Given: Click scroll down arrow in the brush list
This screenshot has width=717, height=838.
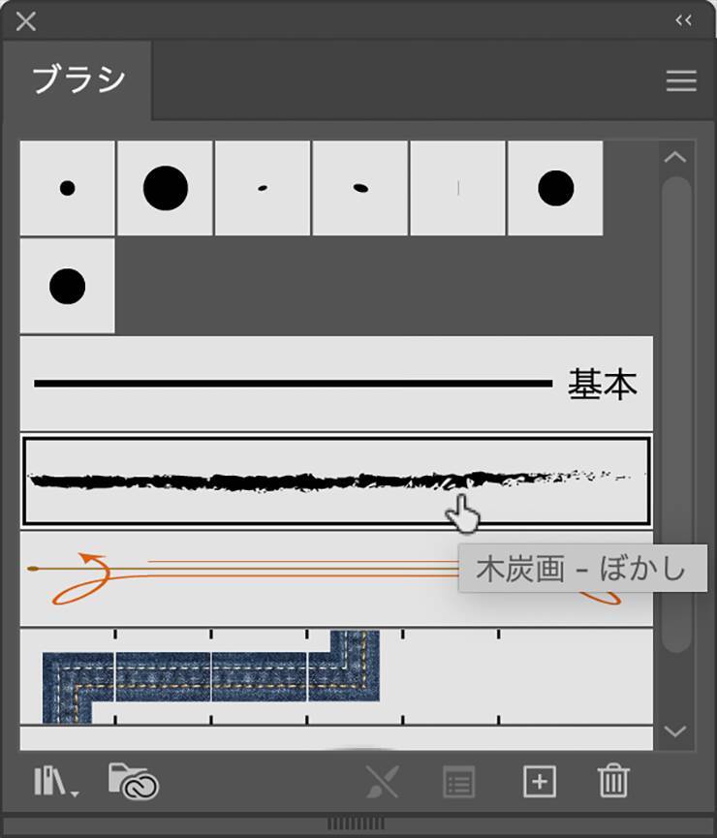Looking at the screenshot, I should (675, 731).
